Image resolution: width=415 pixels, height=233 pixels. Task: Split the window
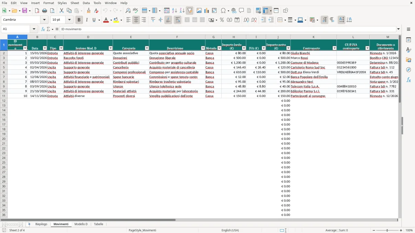click(x=276, y=11)
